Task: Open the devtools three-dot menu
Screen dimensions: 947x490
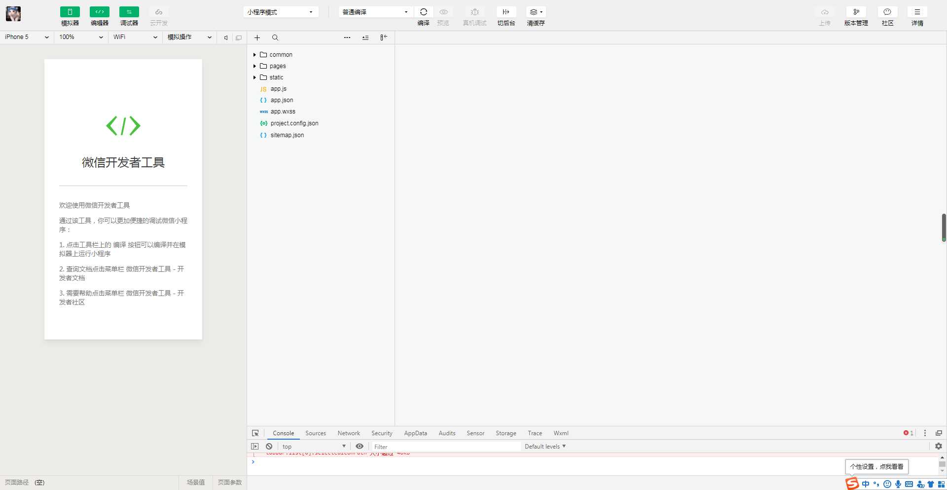Action: [x=925, y=433]
